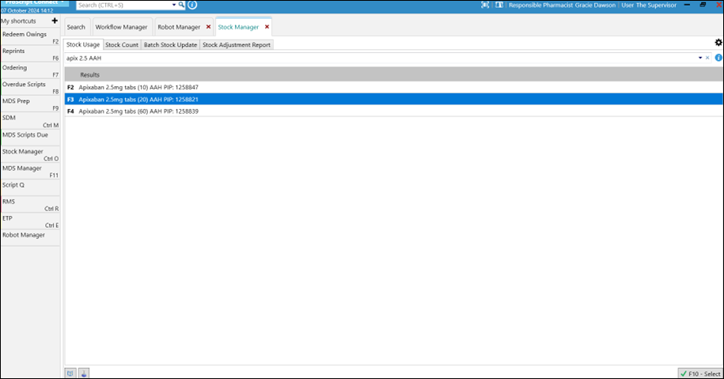Click the title bar icon next to Responsible Pharmacist
Image resolution: width=724 pixels, height=379 pixels.
[x=499, y=5]
